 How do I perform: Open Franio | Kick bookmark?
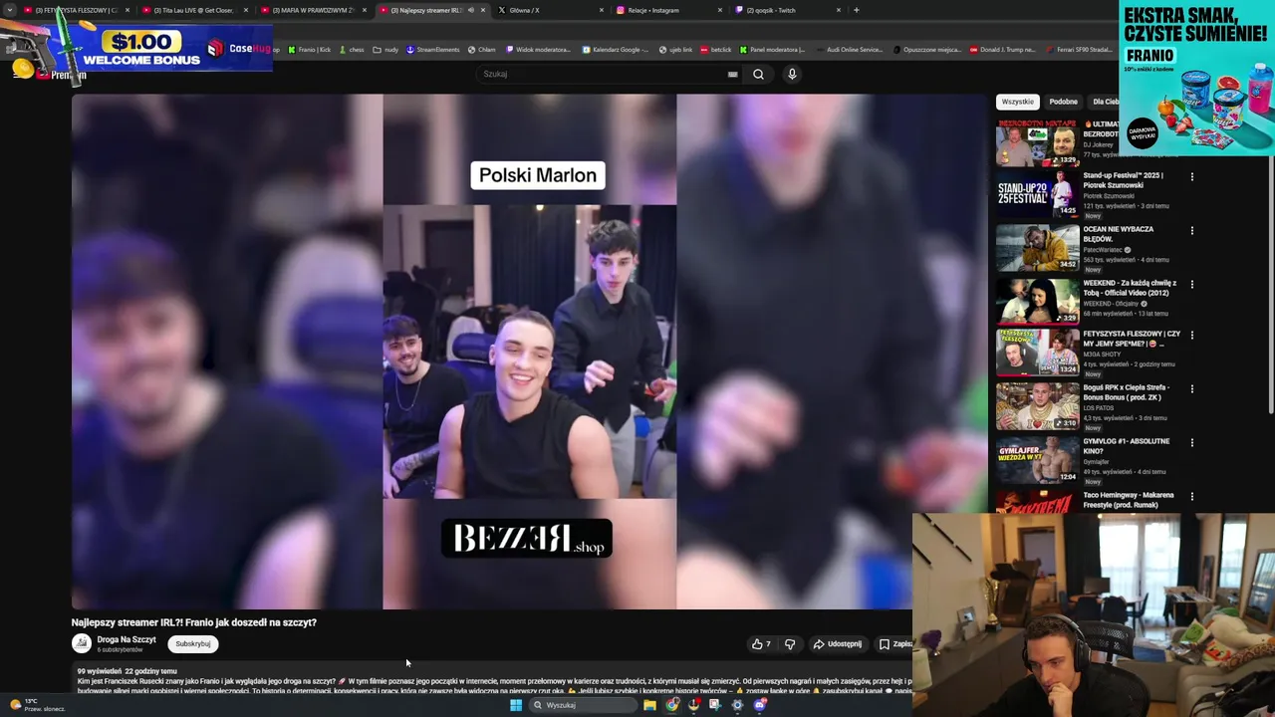[x=309, y=49]
